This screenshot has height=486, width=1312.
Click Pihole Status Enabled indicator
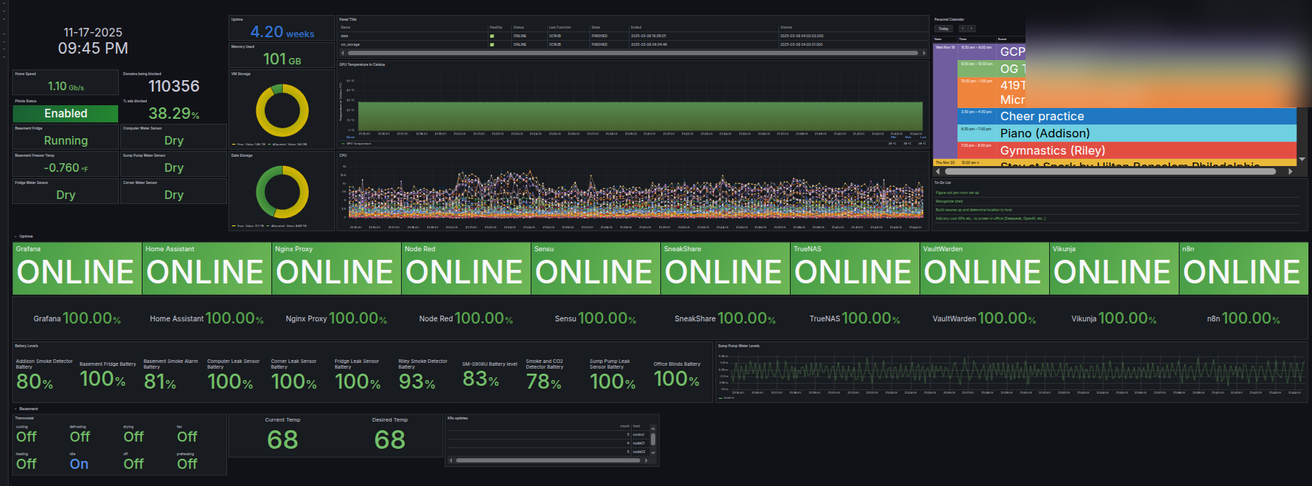[66, 113]
